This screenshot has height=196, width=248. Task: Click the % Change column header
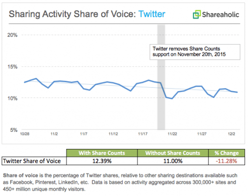(x=226, y=153)
